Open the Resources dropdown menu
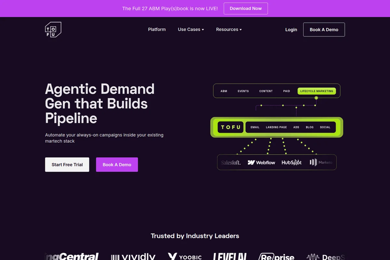 [229, 29]
